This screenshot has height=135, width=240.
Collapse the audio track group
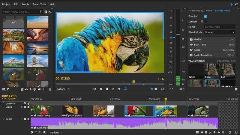[x=4, y=119]
